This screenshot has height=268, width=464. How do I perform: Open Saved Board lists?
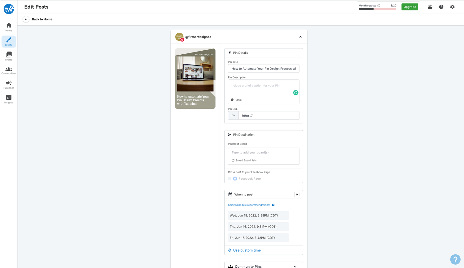coord(243,160)
